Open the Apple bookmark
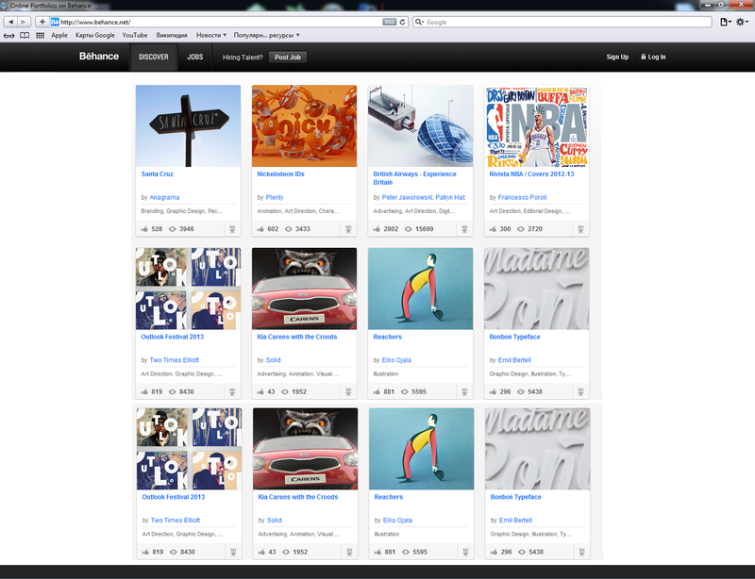Viewport: 755px width, 579px height. pos(59,35)
